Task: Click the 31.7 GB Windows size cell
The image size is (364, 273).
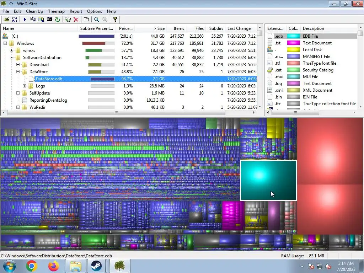Action: coord(157,43)
